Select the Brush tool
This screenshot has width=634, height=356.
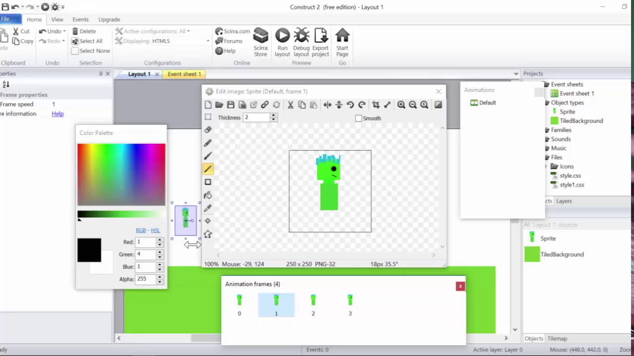tap(208, 156)
